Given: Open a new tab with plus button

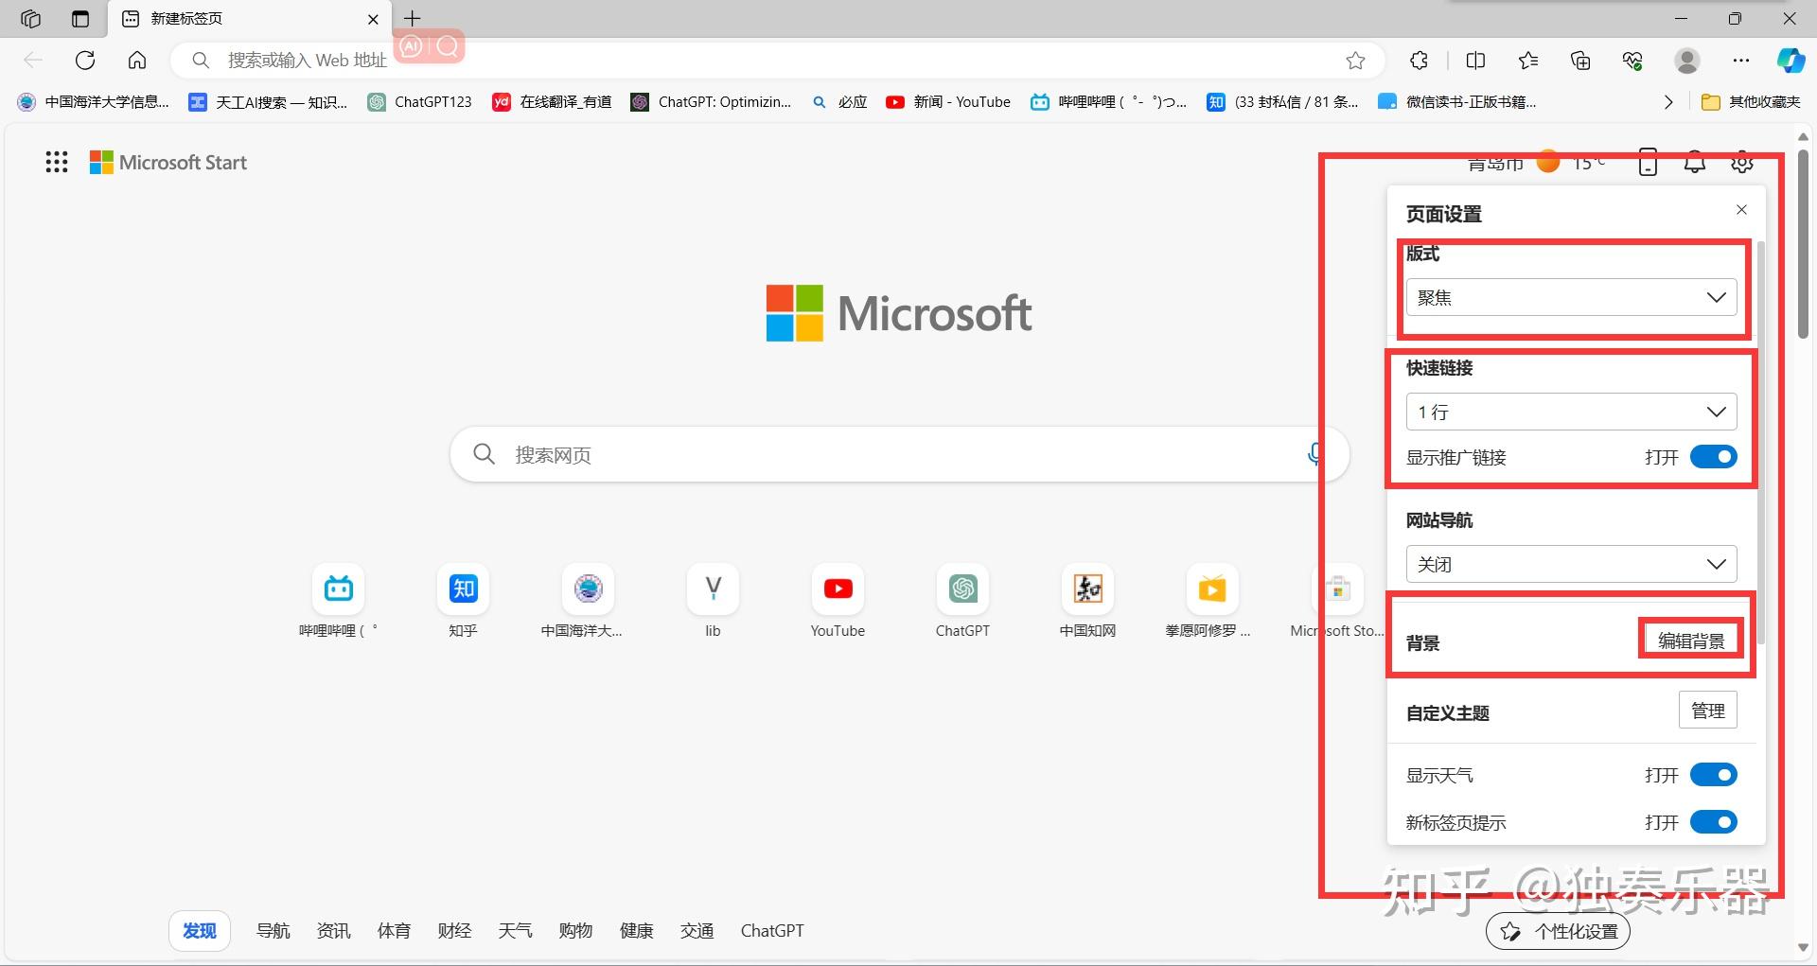Looking at the screenshot, I should (413, 19).
